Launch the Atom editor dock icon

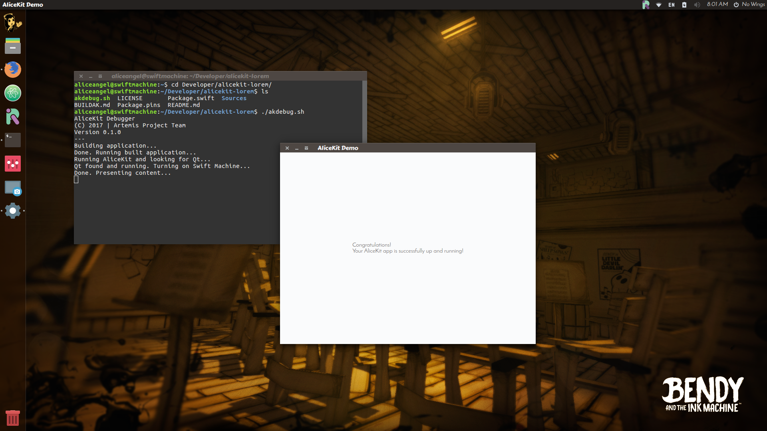coord(12,93)
